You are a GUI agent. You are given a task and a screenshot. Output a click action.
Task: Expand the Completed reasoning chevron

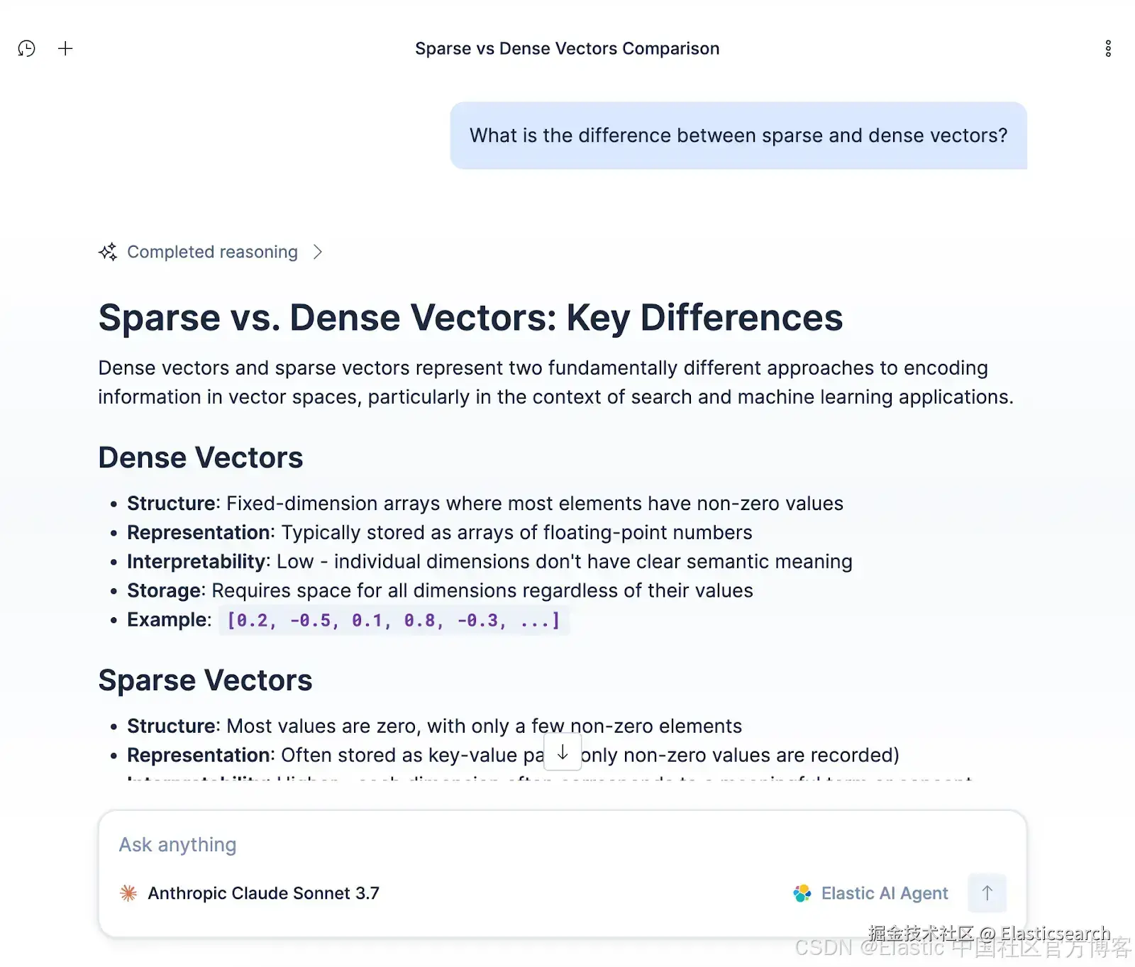click(318, 252)
